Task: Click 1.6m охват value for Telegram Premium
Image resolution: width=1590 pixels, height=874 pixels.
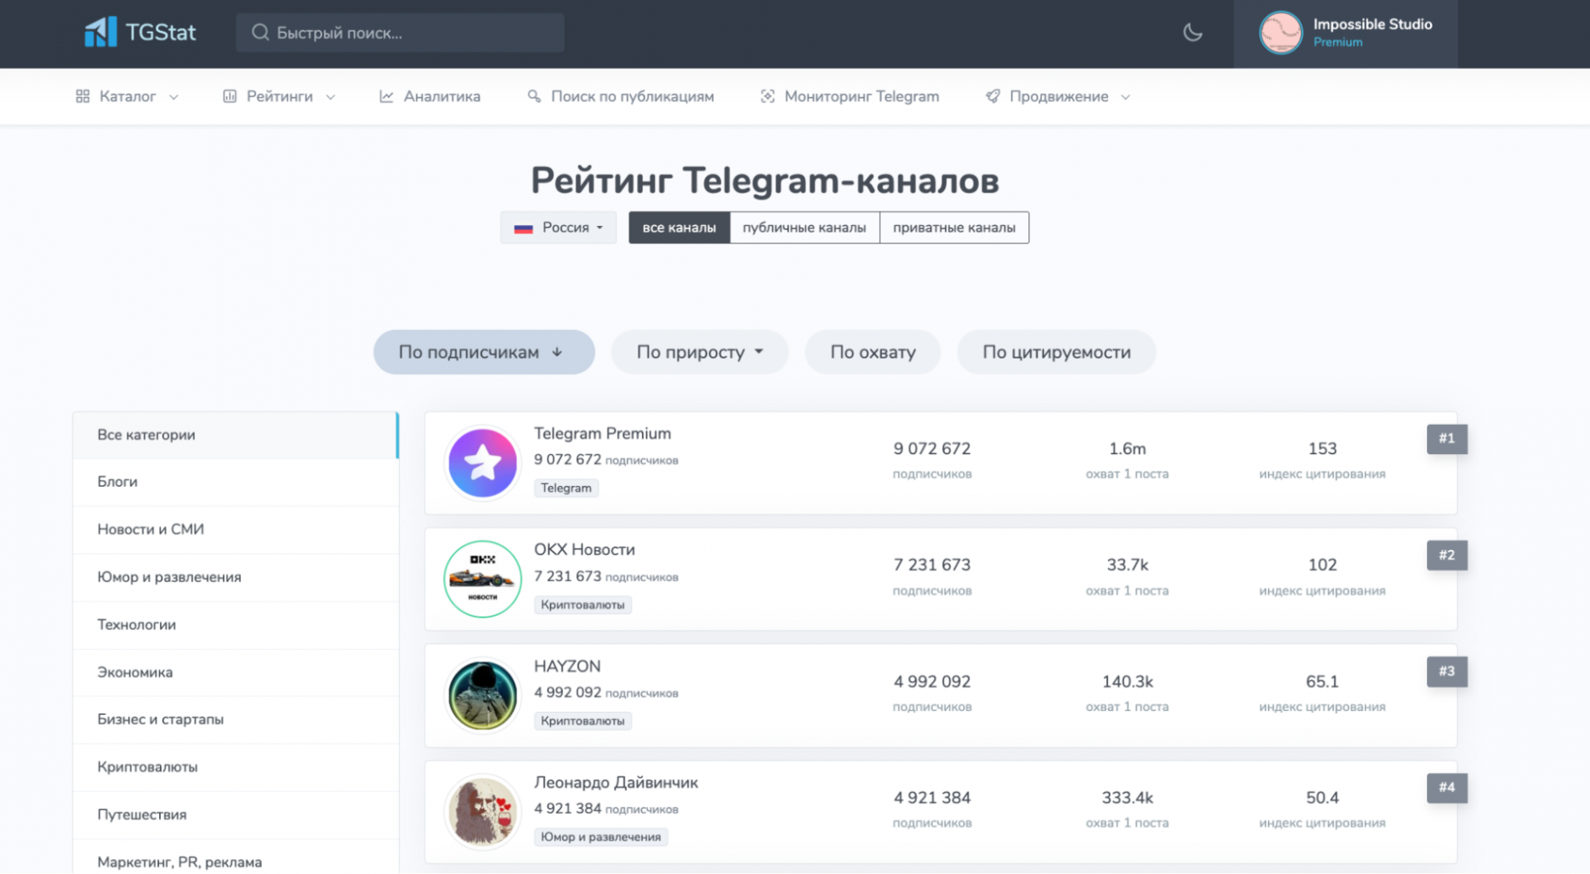Action: [1127, 448]
